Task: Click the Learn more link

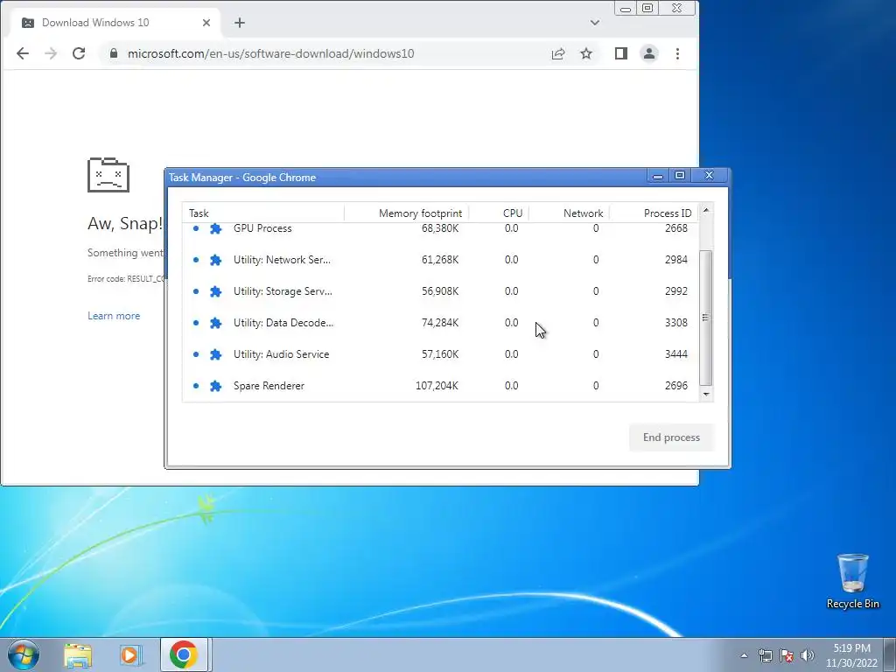Action: tap(114, 316)
